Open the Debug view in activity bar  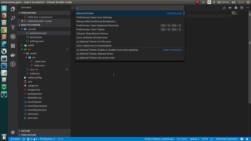point(13,36)
